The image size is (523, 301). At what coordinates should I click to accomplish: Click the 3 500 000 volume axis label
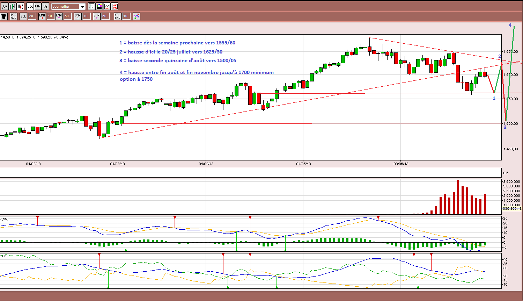coord(511,181)
